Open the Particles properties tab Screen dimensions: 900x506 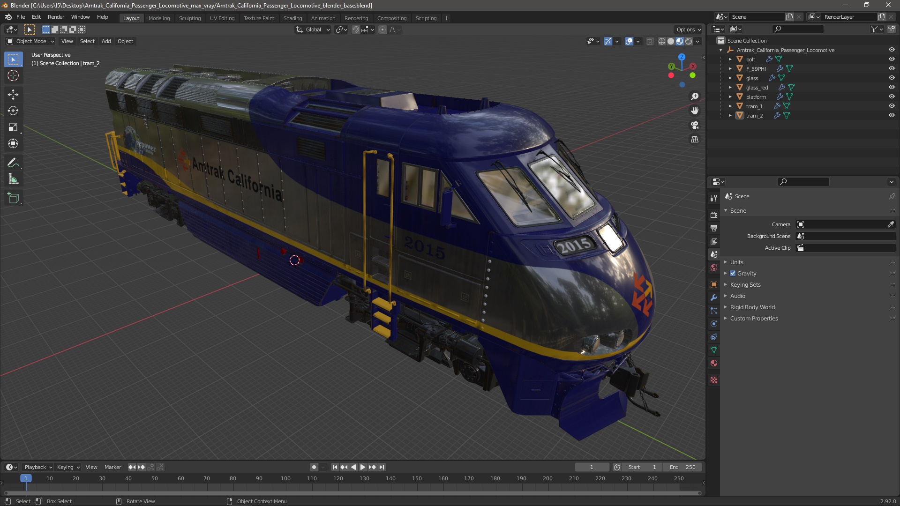[x=713, y=311]
